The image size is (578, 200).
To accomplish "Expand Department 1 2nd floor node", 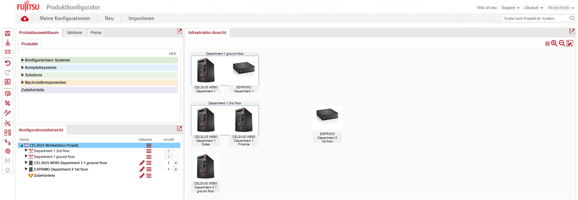I will coord(26,151).
